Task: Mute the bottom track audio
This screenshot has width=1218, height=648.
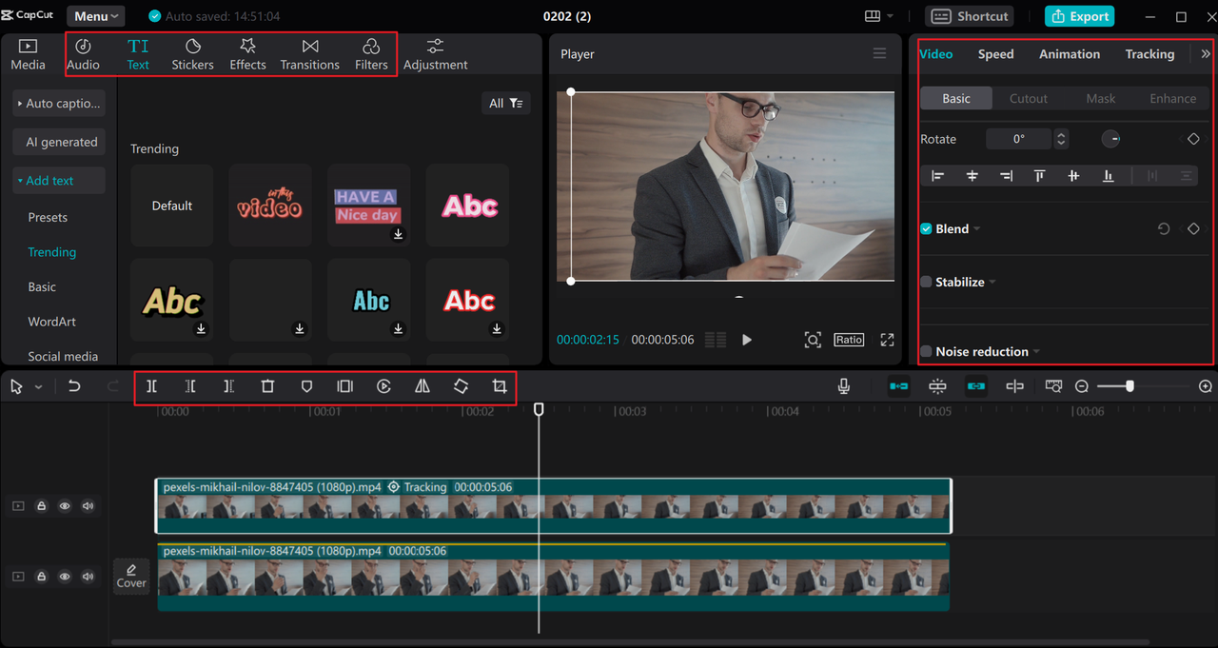Action: point(88,577)
